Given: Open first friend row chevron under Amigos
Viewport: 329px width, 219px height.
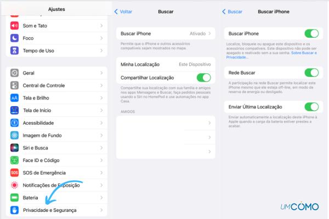Looking at the screenshot, I should (209, 123).
